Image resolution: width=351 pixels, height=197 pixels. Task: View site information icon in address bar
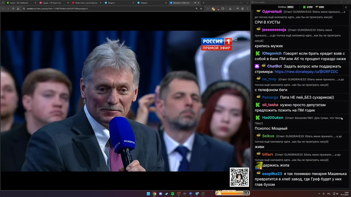[x=24, y=8]
